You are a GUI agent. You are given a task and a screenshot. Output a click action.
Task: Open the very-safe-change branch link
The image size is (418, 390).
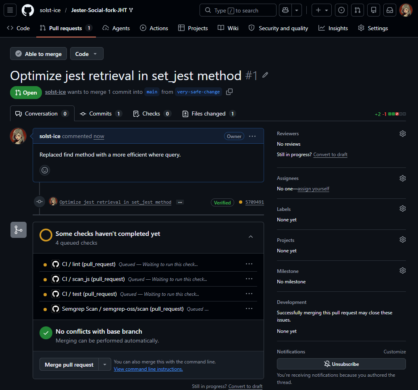tap(198, 92)
